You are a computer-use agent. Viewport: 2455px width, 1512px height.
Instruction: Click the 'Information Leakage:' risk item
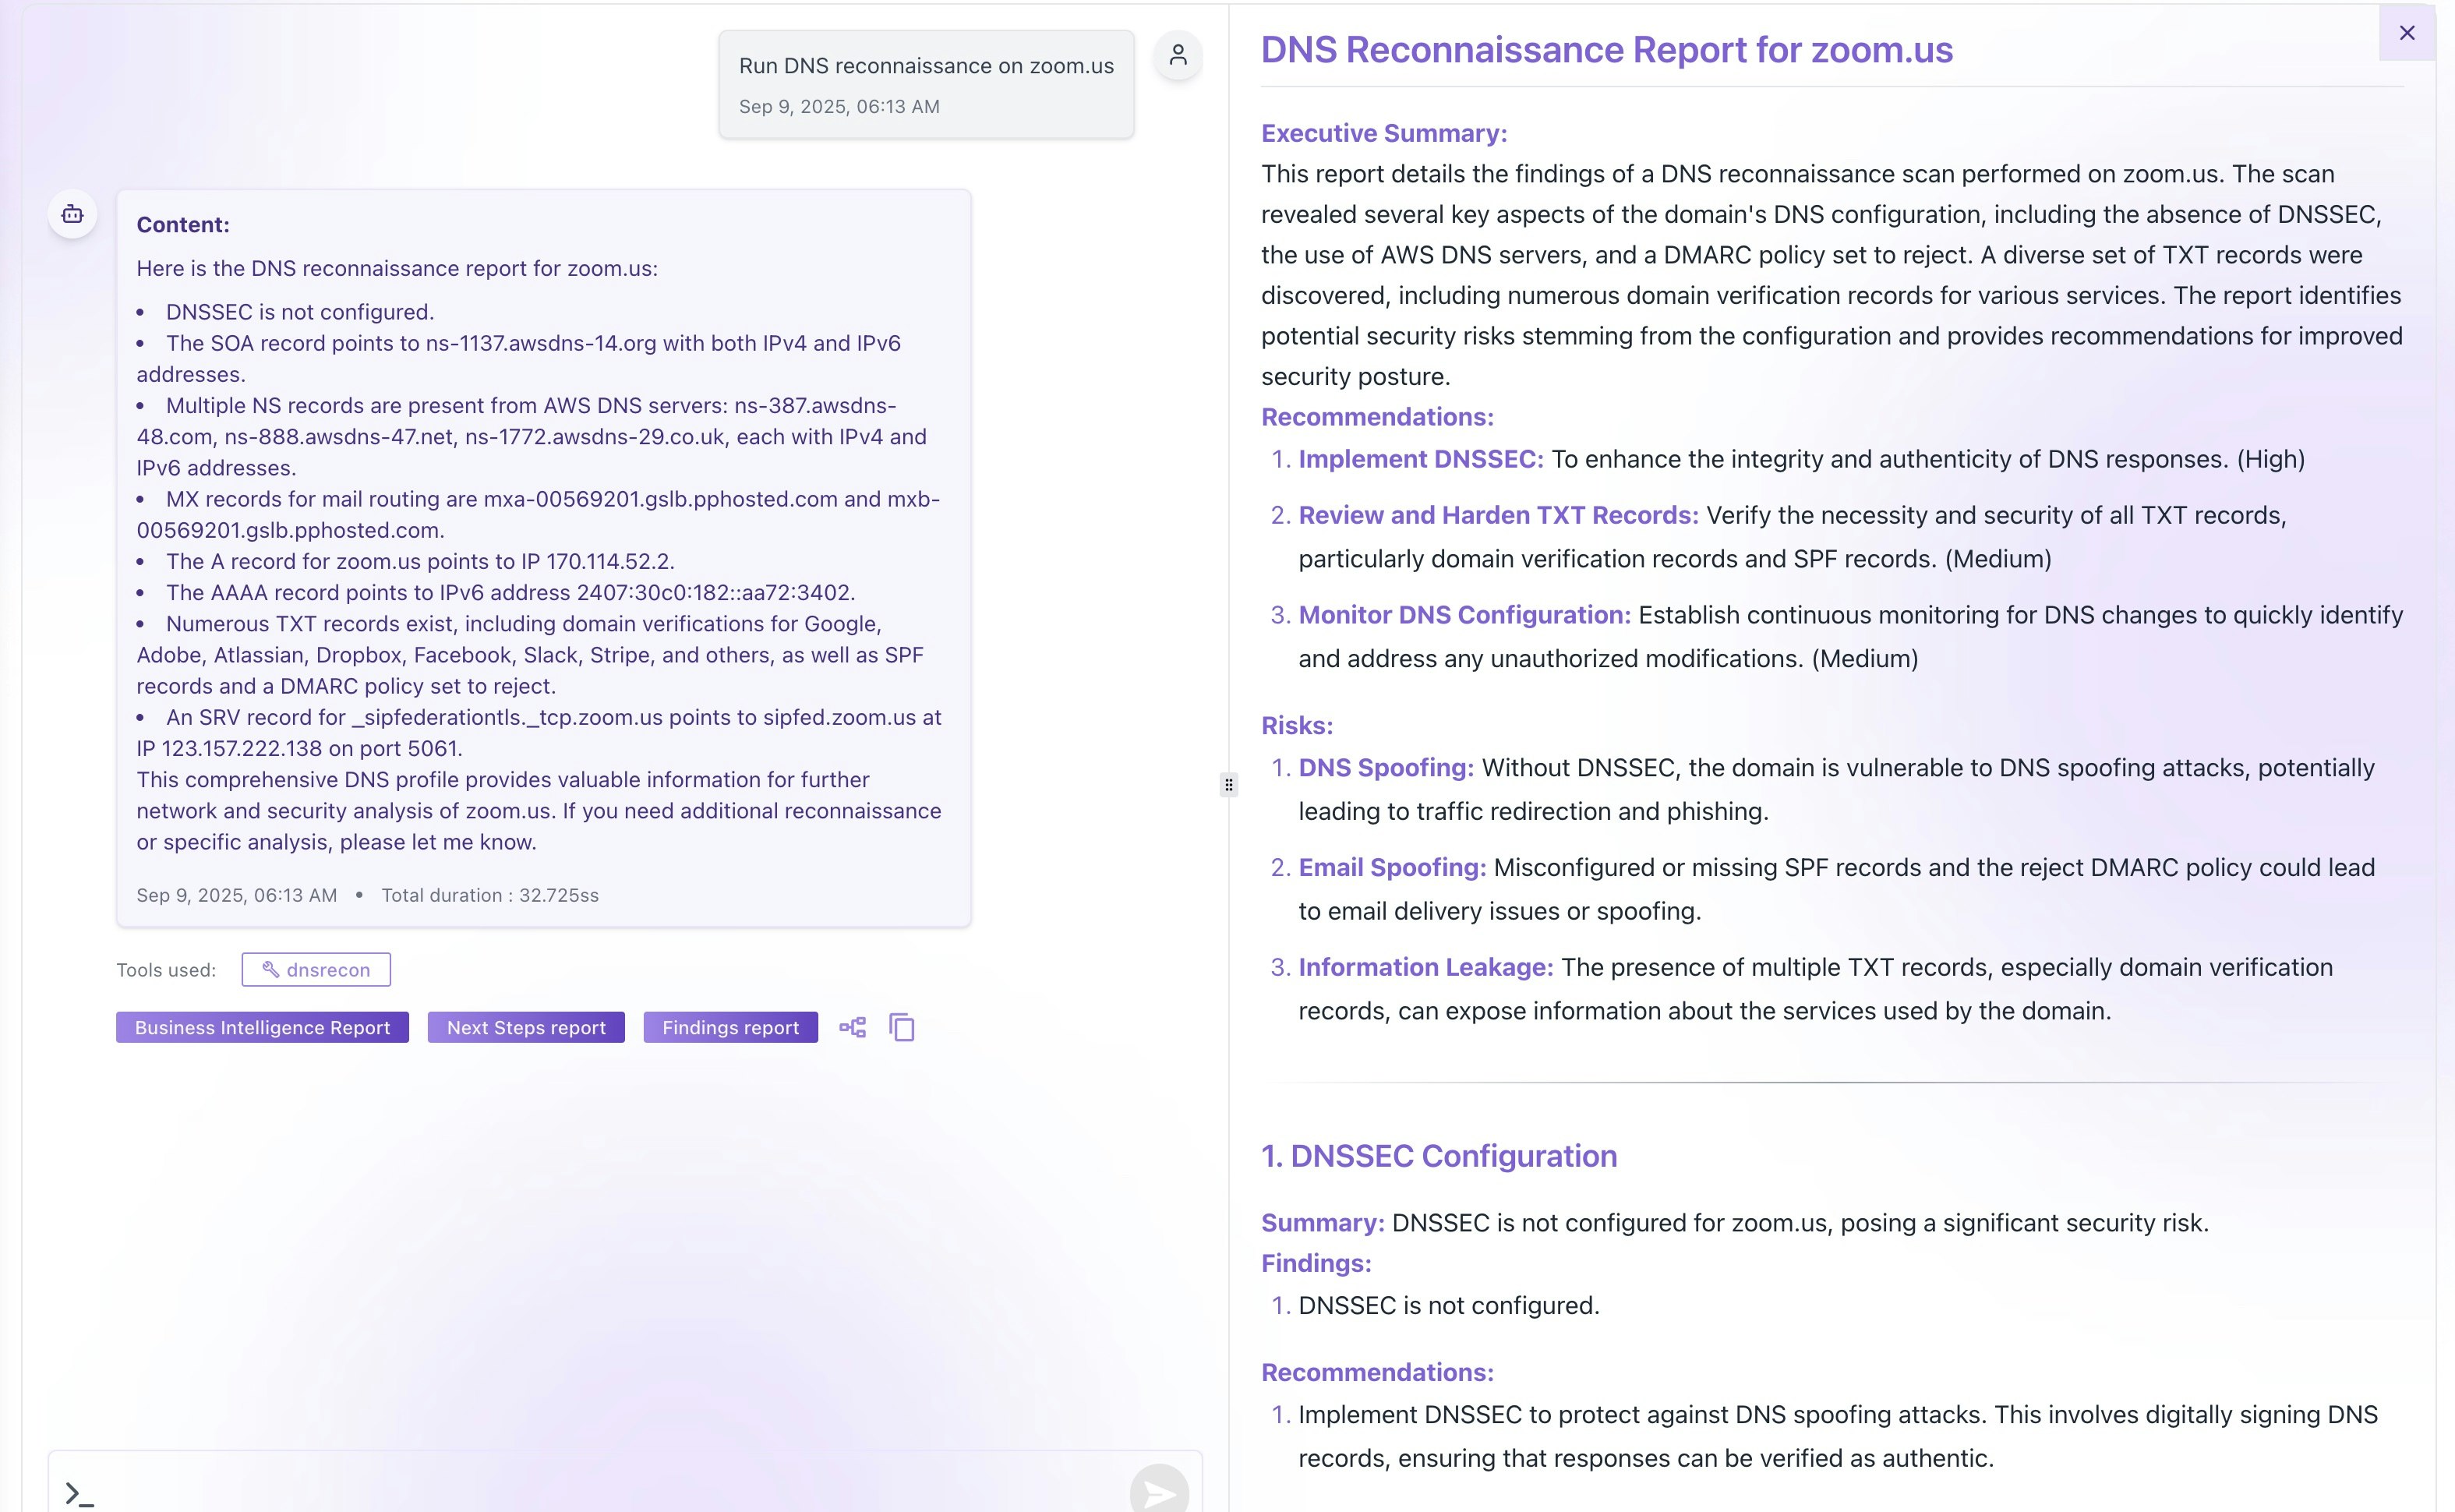pos(1426,967)
